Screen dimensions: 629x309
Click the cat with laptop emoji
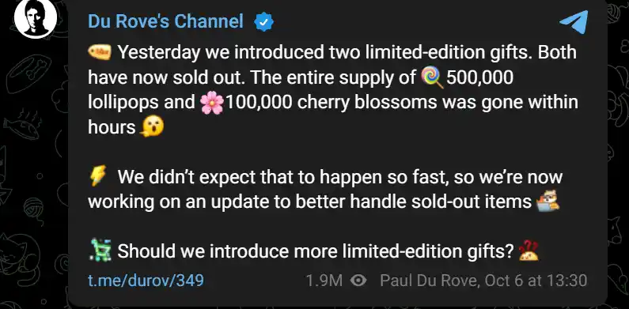548,202
